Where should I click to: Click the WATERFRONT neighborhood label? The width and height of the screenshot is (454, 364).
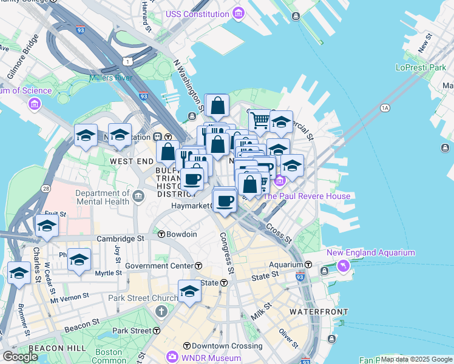tap(319, 312)
